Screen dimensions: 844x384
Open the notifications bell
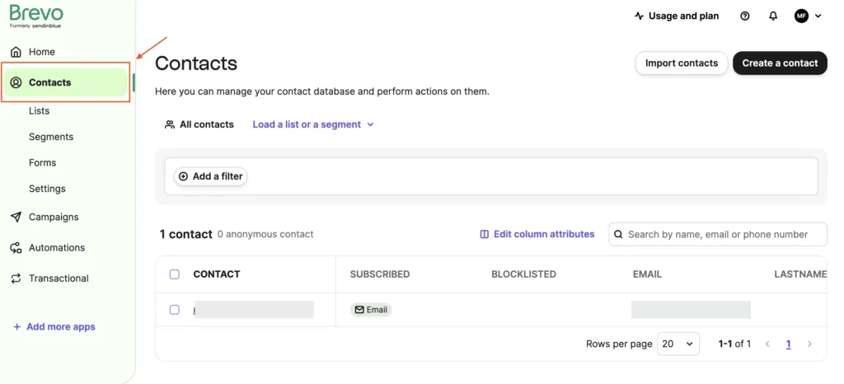coord(773,16)
